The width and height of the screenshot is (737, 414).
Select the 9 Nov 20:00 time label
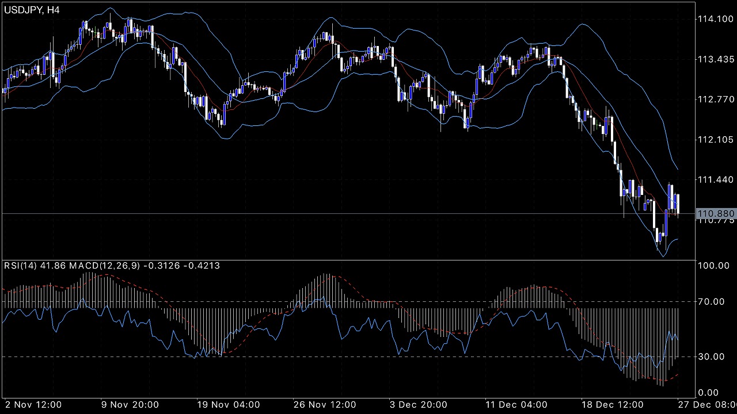[130, 404]
